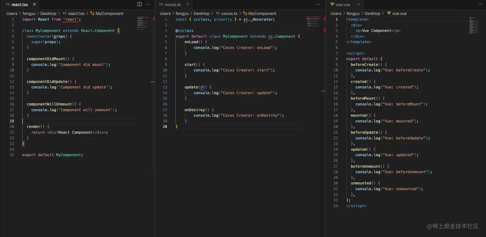Click the class symbol icon in cocos.ts breadcrumb

(245, 14)
